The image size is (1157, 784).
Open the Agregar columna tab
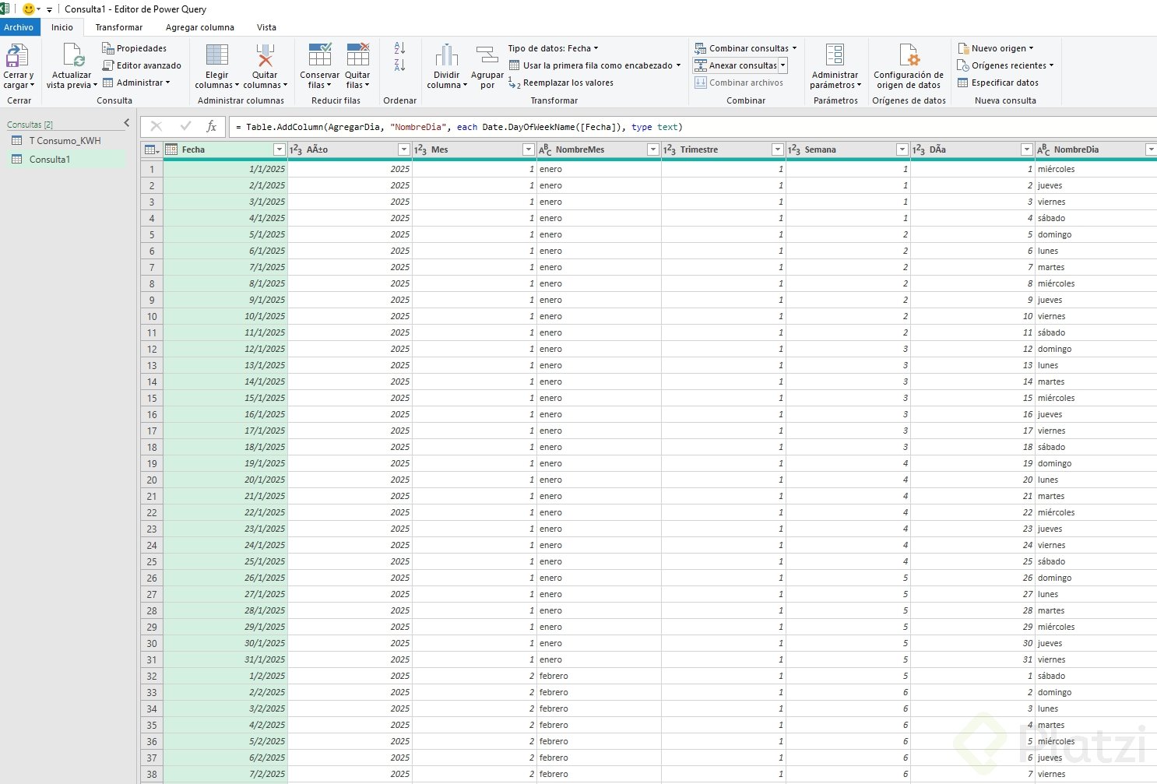tap(199, 27)
